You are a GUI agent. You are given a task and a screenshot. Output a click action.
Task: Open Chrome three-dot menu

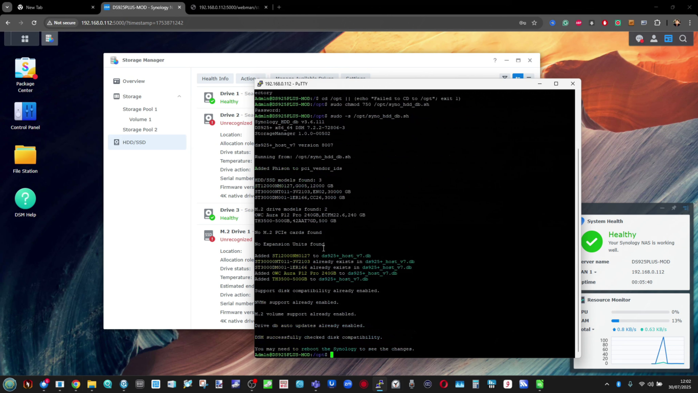(689, 23)
